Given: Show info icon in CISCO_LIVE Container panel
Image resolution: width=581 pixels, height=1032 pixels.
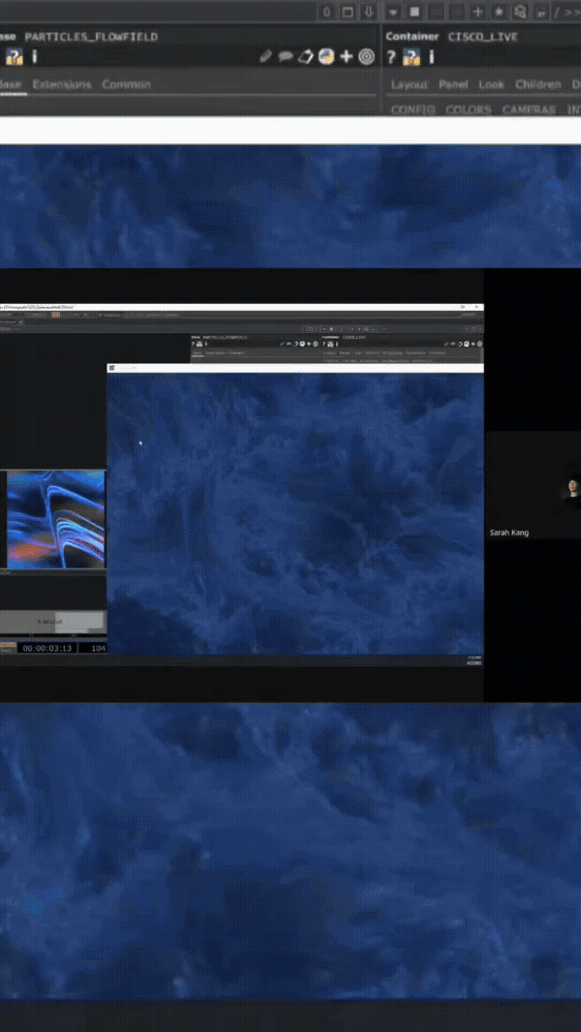Looking at the screenshot, I should point(432,57).
